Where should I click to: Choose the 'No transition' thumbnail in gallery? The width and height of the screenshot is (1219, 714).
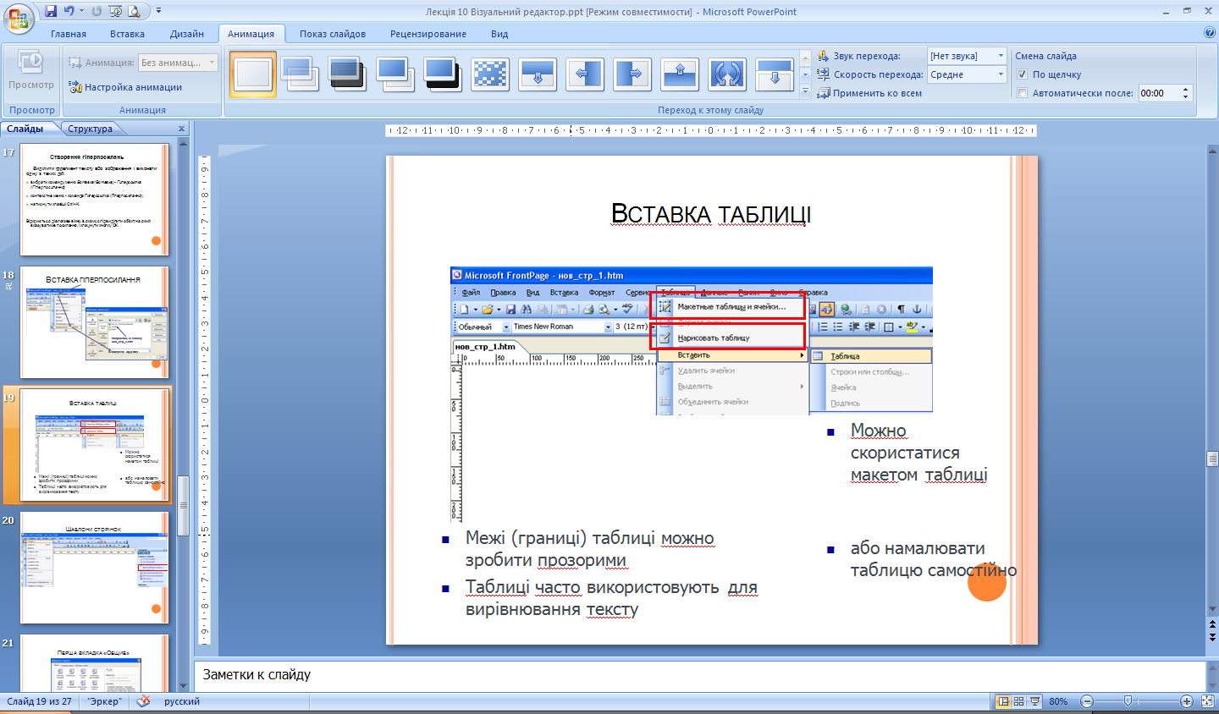point(253,74)
